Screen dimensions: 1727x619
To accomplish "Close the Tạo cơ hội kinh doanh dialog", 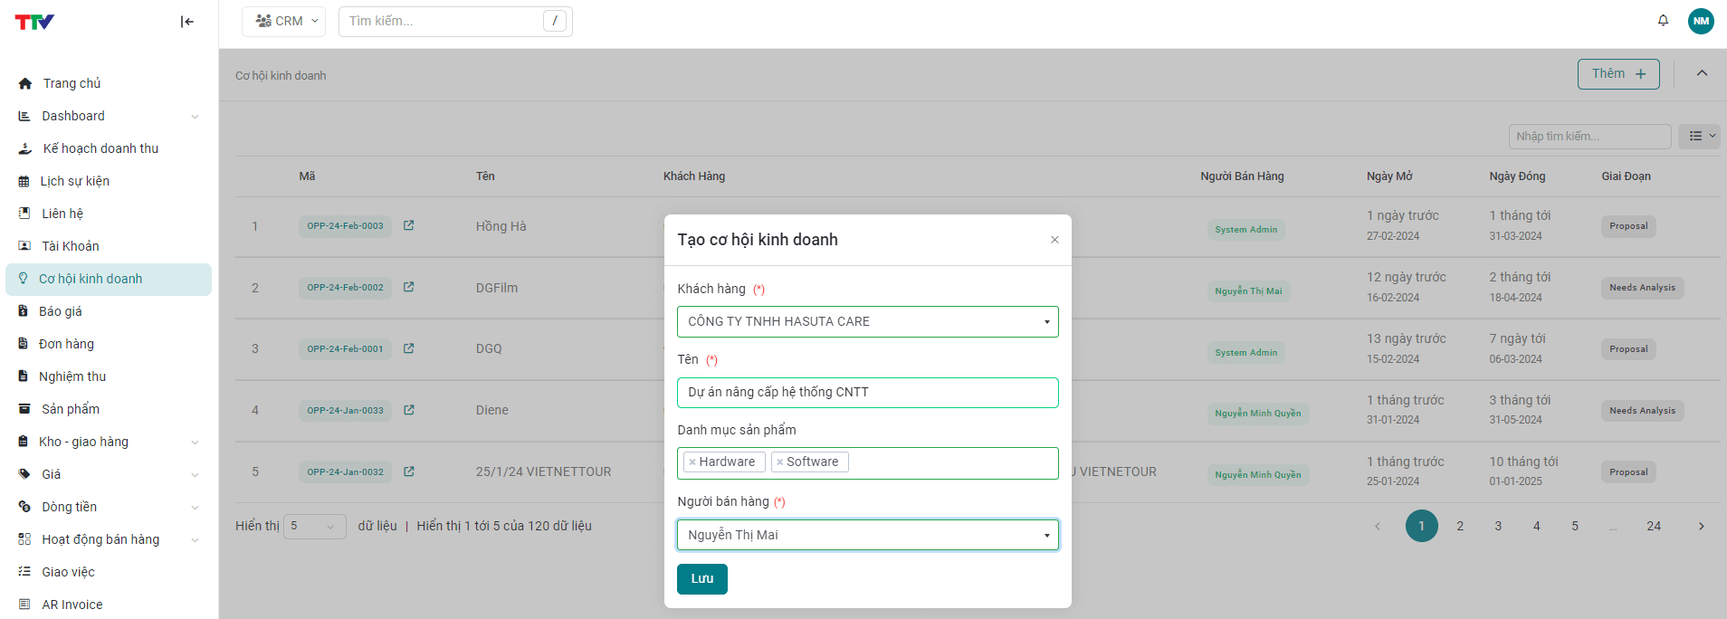I will [x=1054, y=240].
